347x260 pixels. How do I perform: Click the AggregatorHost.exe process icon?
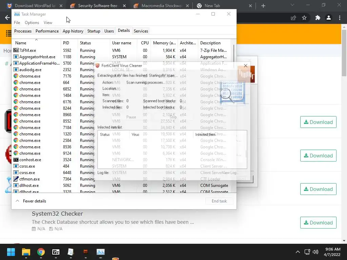(x=16, y=57)
